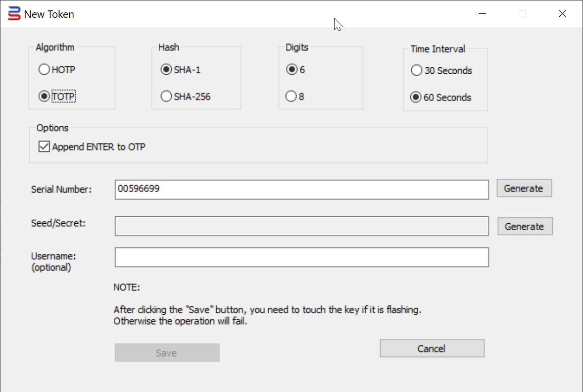Viewport: 583px width, 392px height.
Task: Uncheck Append ENTER to OTP
Action: click(x=45, y=147)
